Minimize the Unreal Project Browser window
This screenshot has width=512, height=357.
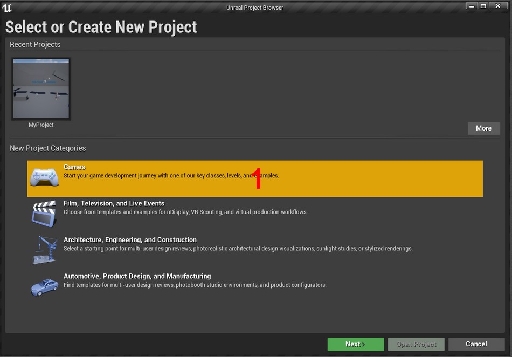472,6
